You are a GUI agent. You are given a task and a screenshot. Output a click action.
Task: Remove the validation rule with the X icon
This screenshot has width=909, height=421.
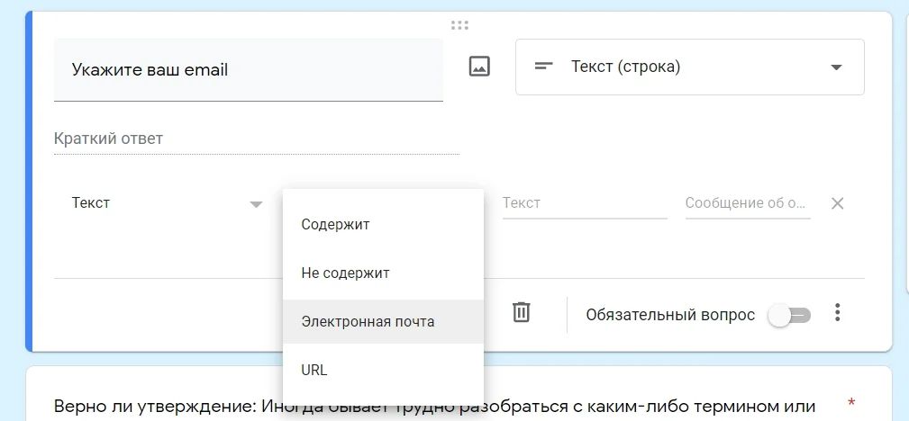click(837, 203)
